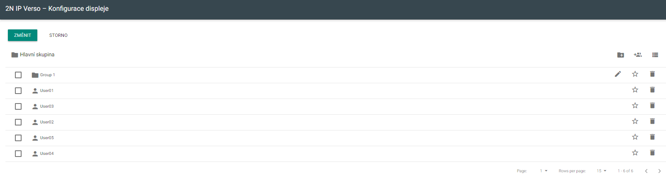
Task: Click the add new group folder icon
Action: (620, 55)
